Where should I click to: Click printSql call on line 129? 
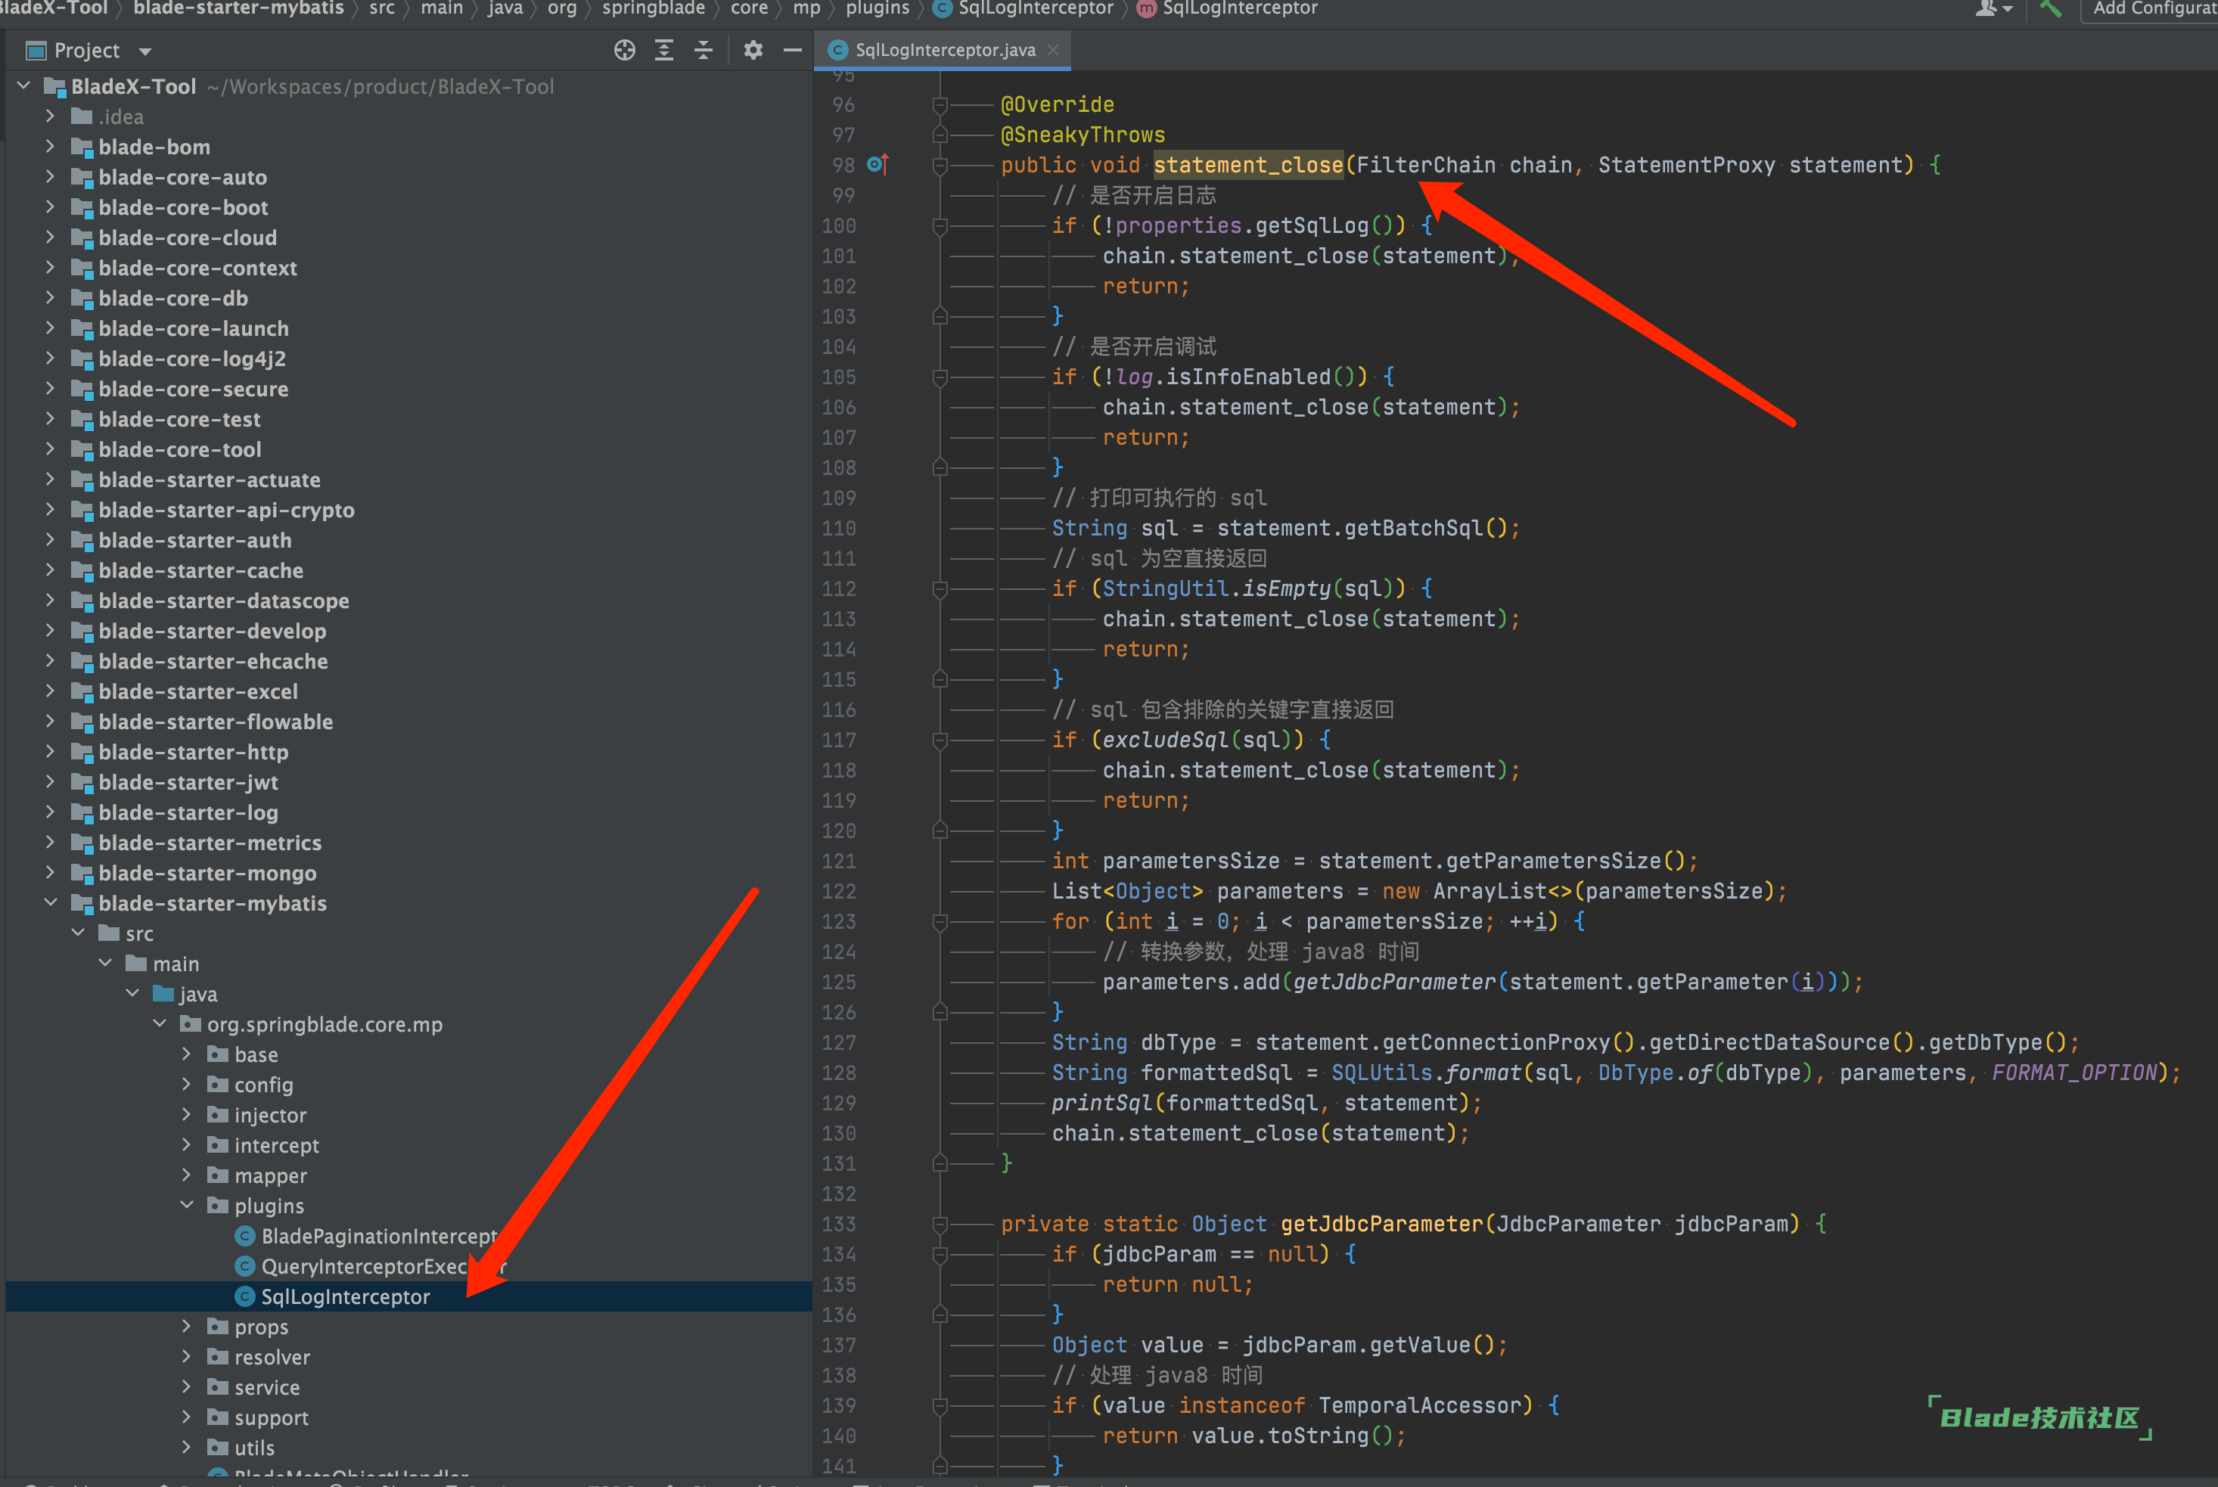tap(1102, 1103)
